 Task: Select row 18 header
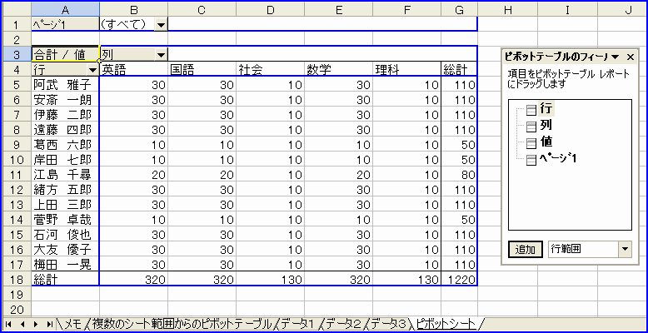coord(17,279)
